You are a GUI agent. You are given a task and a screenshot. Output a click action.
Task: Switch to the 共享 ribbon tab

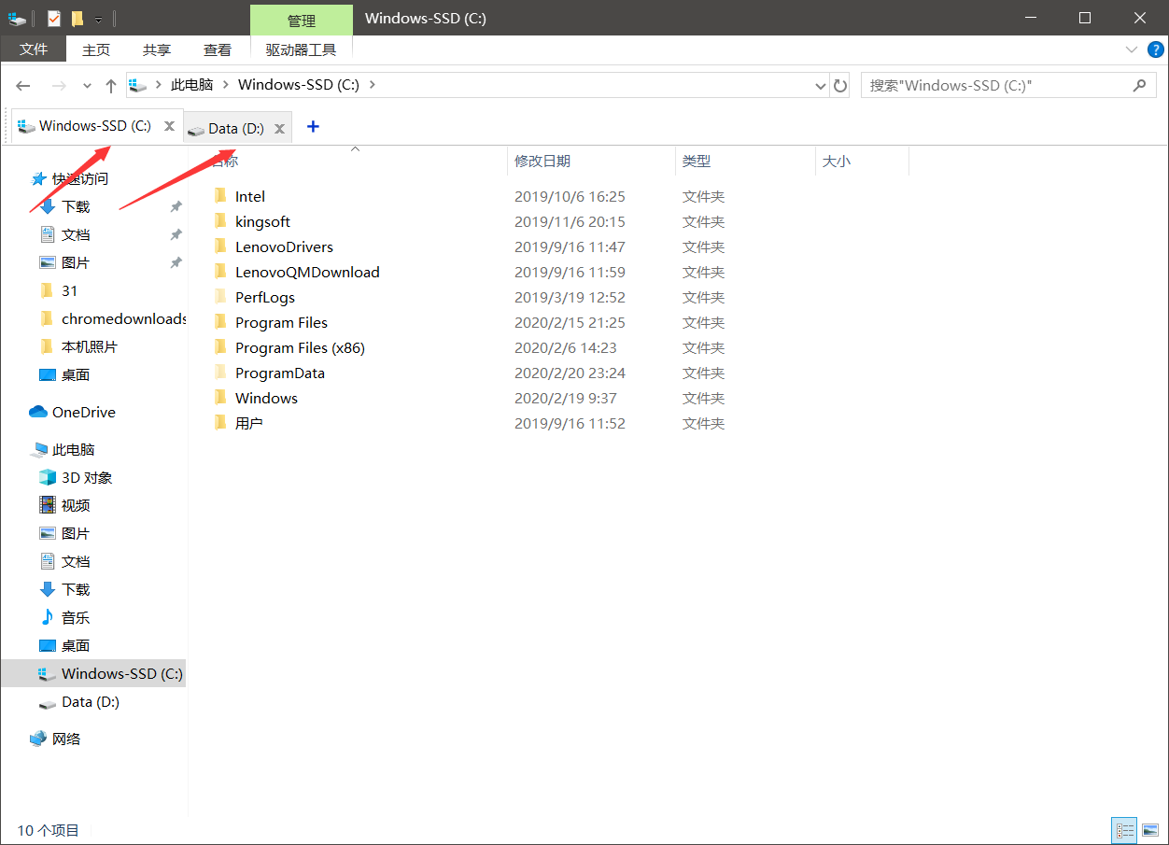pyautogui.click(x=157, y=49)
